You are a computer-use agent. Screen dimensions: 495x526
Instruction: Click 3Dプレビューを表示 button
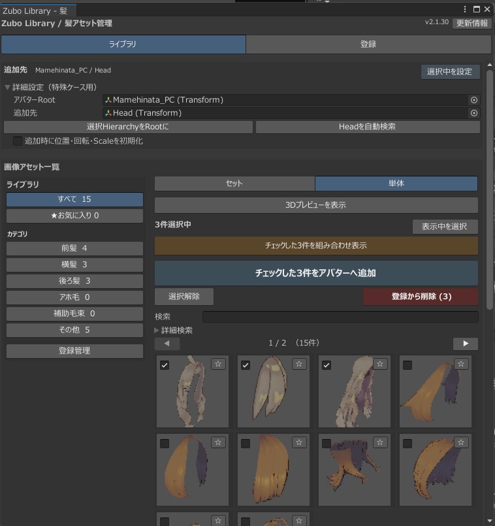pos(316,205)
